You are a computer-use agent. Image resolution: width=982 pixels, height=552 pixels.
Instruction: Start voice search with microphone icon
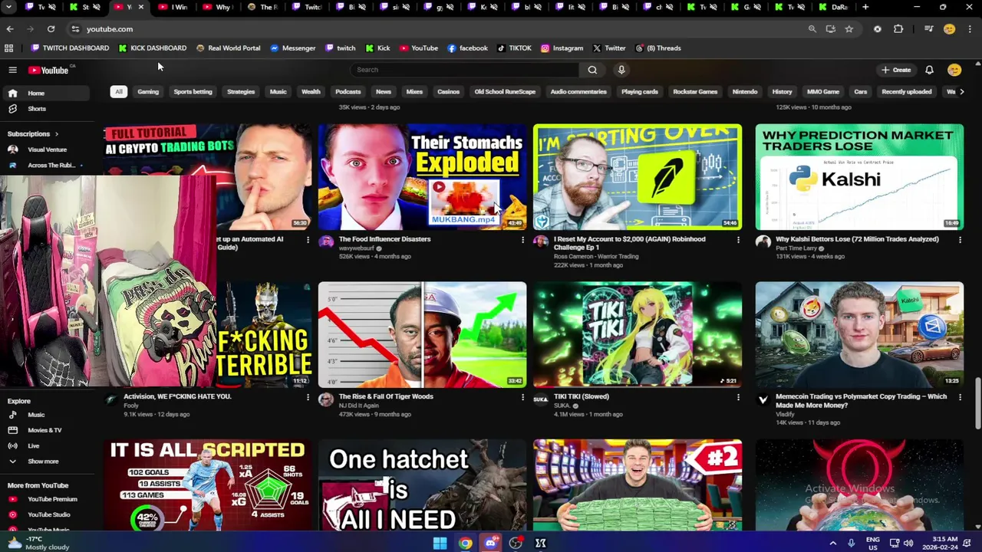621,70
